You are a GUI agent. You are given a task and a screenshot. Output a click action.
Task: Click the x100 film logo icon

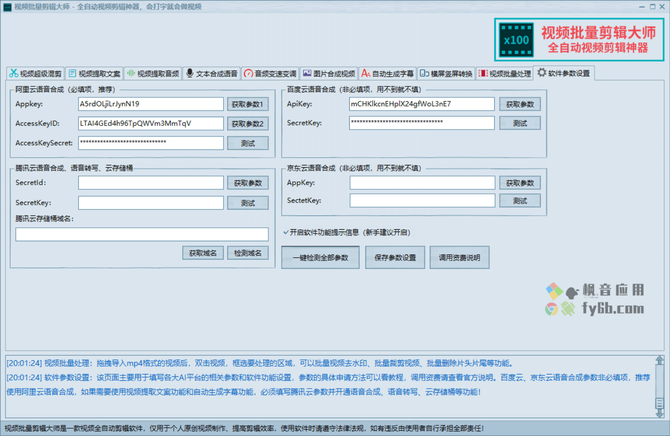point(516,40)
